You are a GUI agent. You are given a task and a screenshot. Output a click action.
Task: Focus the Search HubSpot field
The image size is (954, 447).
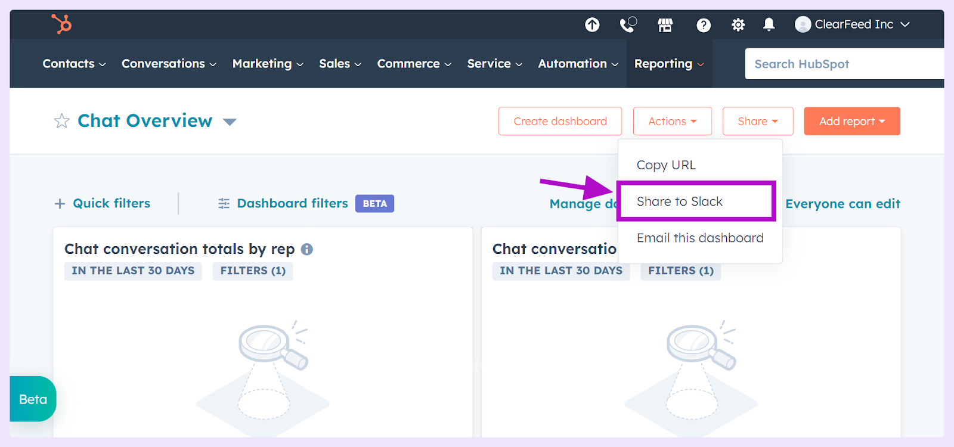[844, 64]
